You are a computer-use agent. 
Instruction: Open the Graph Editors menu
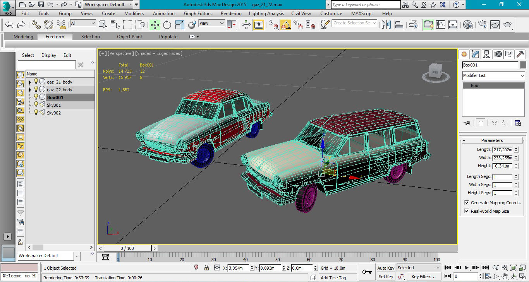coord(198,13)
